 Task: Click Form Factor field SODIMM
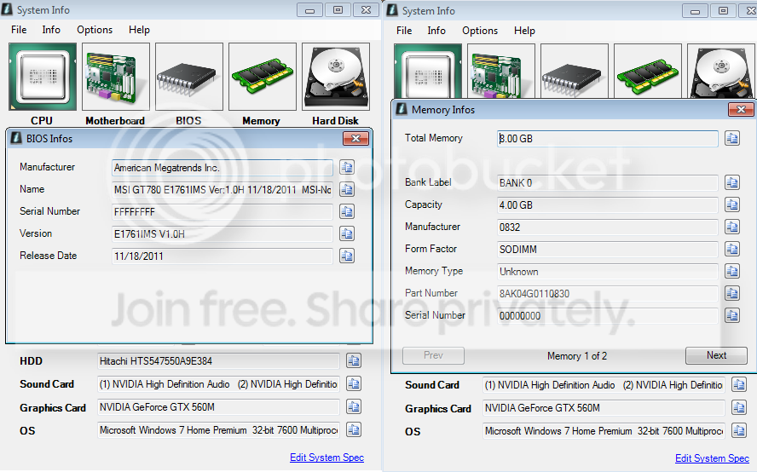click(x=608, y=250)
